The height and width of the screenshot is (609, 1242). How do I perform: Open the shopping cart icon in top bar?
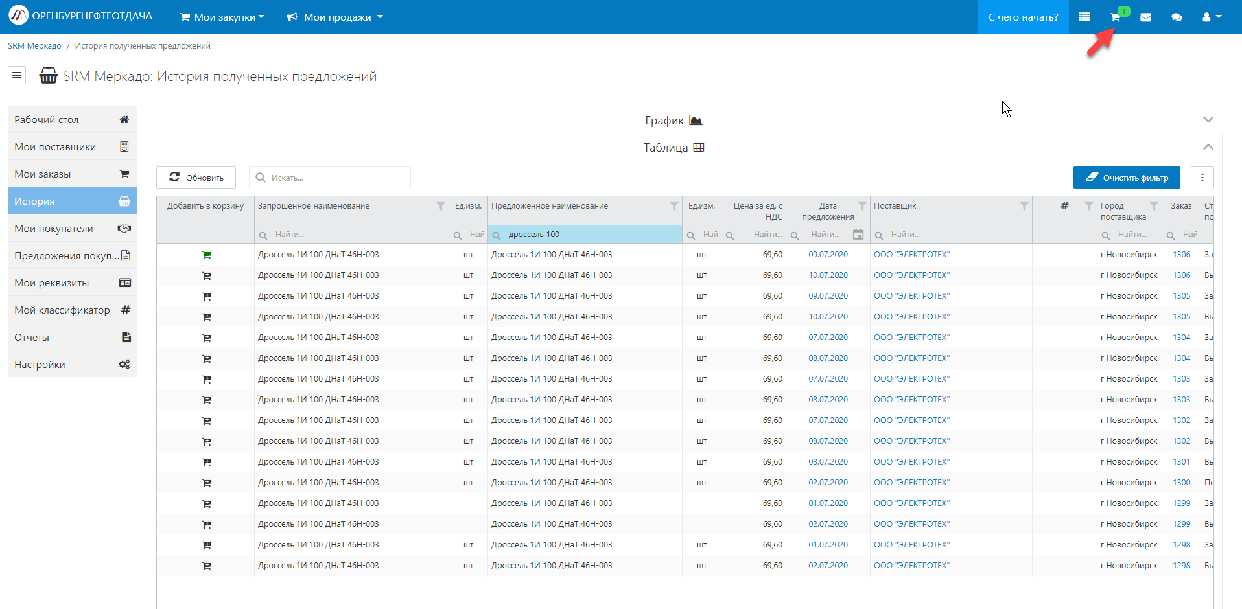[1115, 17]
